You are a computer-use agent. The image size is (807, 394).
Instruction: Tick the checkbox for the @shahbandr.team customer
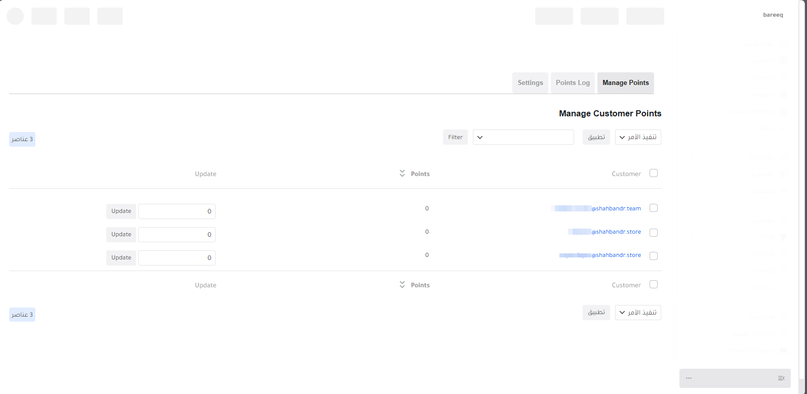[653, 208]
